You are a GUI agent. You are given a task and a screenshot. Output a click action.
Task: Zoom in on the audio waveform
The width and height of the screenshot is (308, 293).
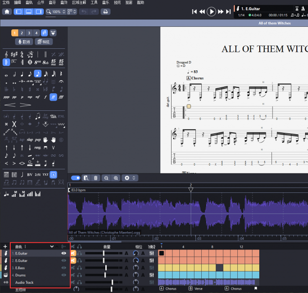click(116, 178)
